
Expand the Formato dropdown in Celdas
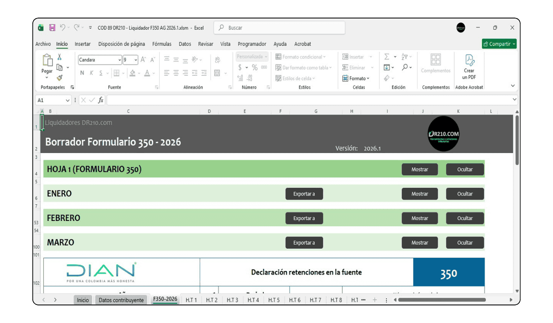(x=356, y=78)
